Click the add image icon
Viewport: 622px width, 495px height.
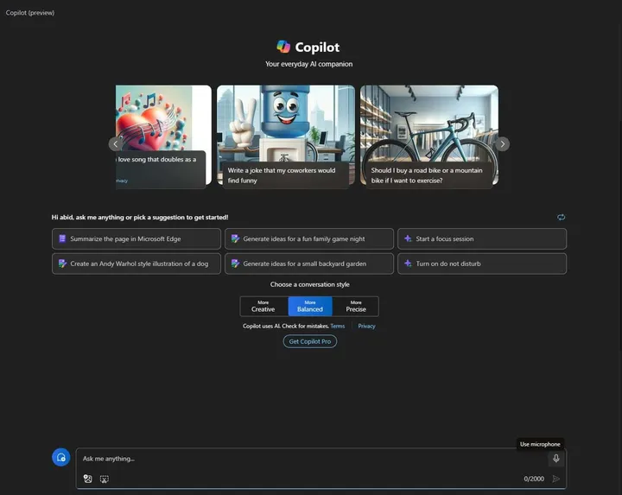[87, 479]
